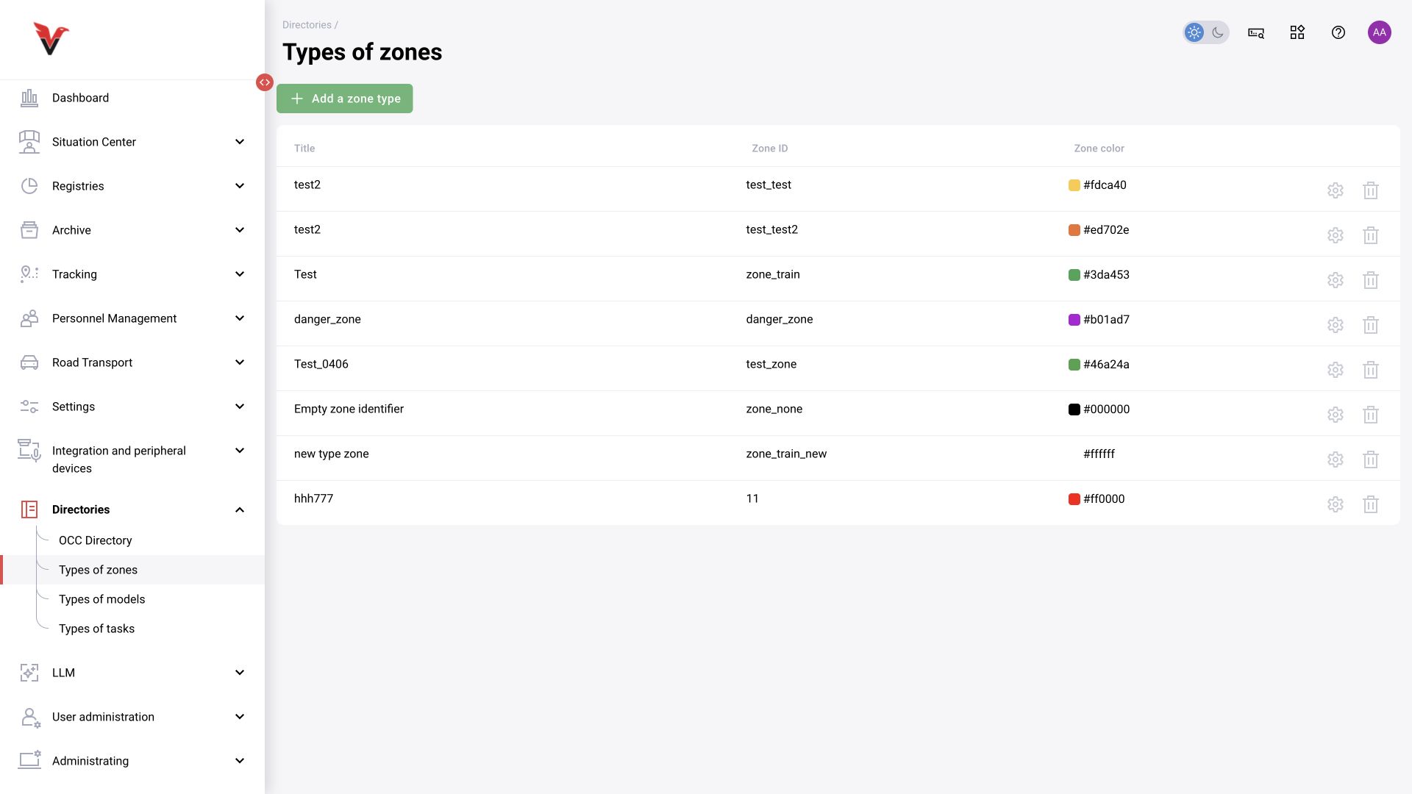Viewport: 1412px width, 794px height.
Task: Click the keyboard search icon in header
Action: point(1256,32)
